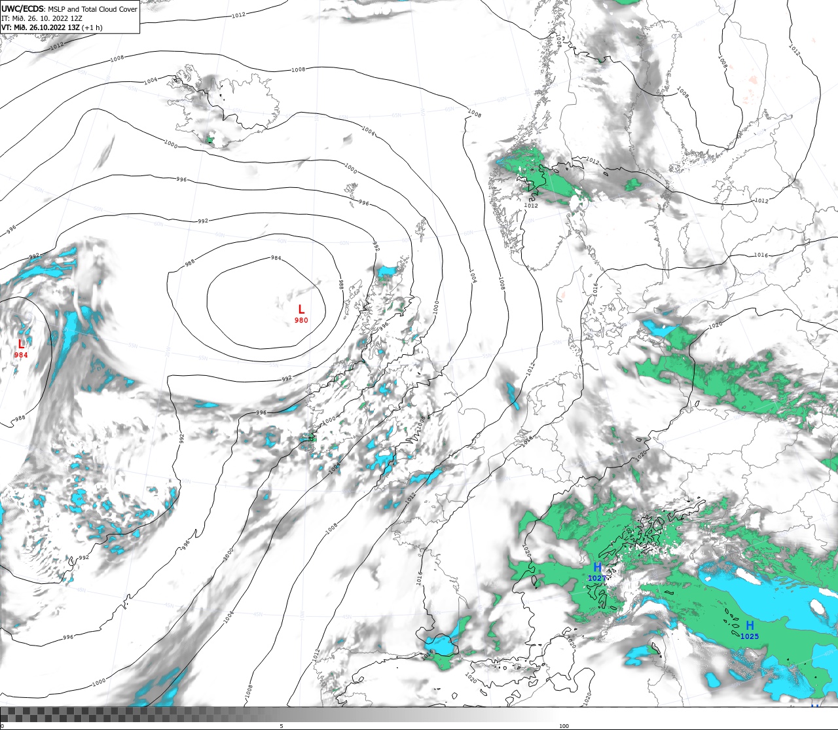Select the initial time line 'IT: Mið. 26. 10. 2022 12Z'

[42, 18]
